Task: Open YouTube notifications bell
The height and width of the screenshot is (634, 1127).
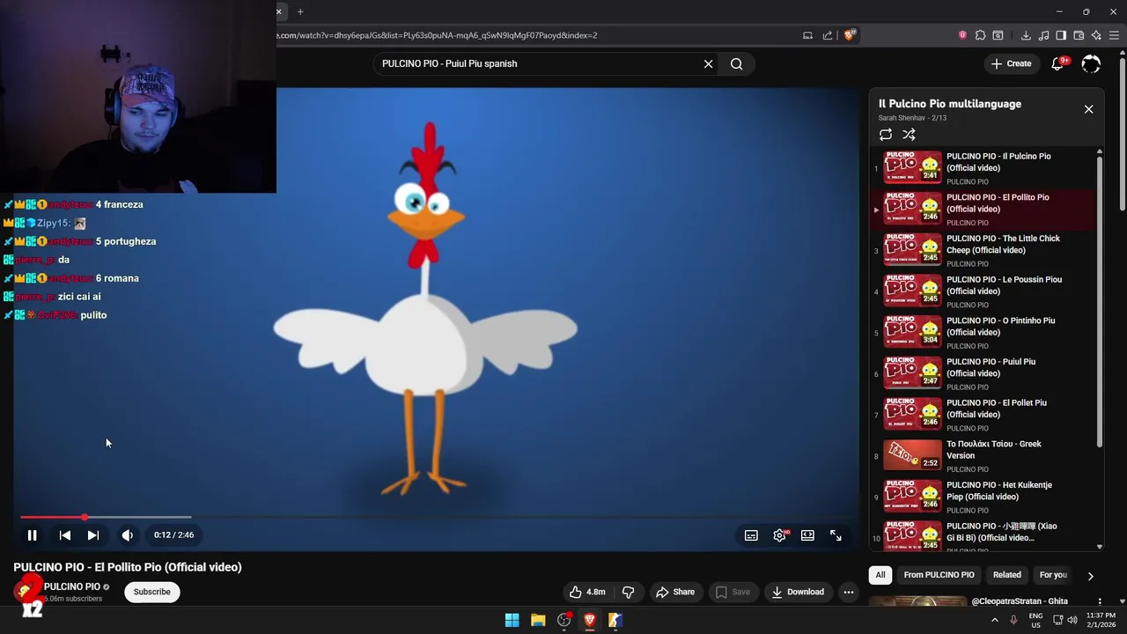Action: pos(1058,63)
